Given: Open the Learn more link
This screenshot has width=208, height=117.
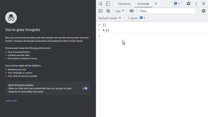Looking at the screenshot, I should point(11,101).
